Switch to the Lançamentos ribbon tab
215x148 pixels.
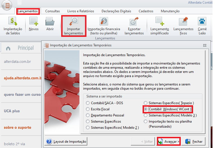(x=28, y=11)
